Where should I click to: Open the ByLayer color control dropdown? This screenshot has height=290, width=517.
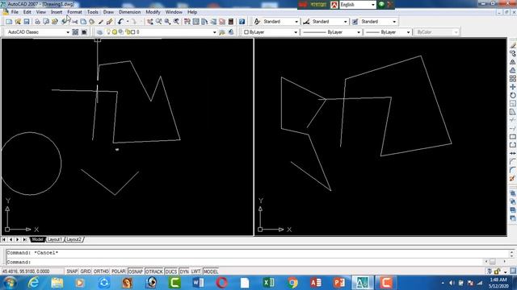[x=296, y=32]
